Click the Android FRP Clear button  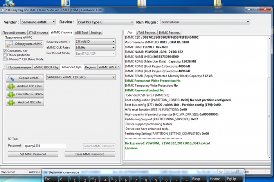[25, 86]
